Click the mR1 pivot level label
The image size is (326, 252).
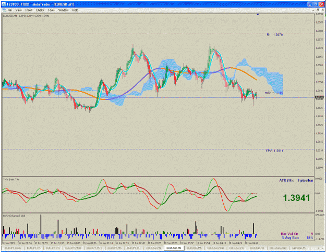(274, 93)
